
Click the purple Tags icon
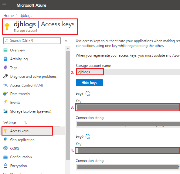click(x=5, y=67)
